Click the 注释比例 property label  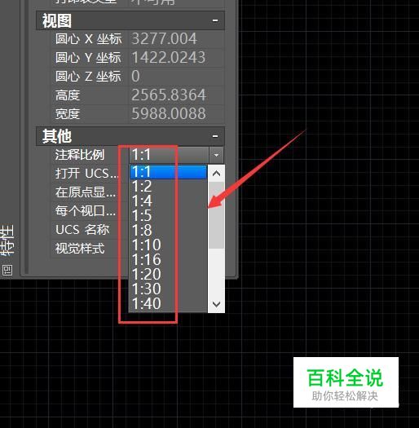click(79, 155)
